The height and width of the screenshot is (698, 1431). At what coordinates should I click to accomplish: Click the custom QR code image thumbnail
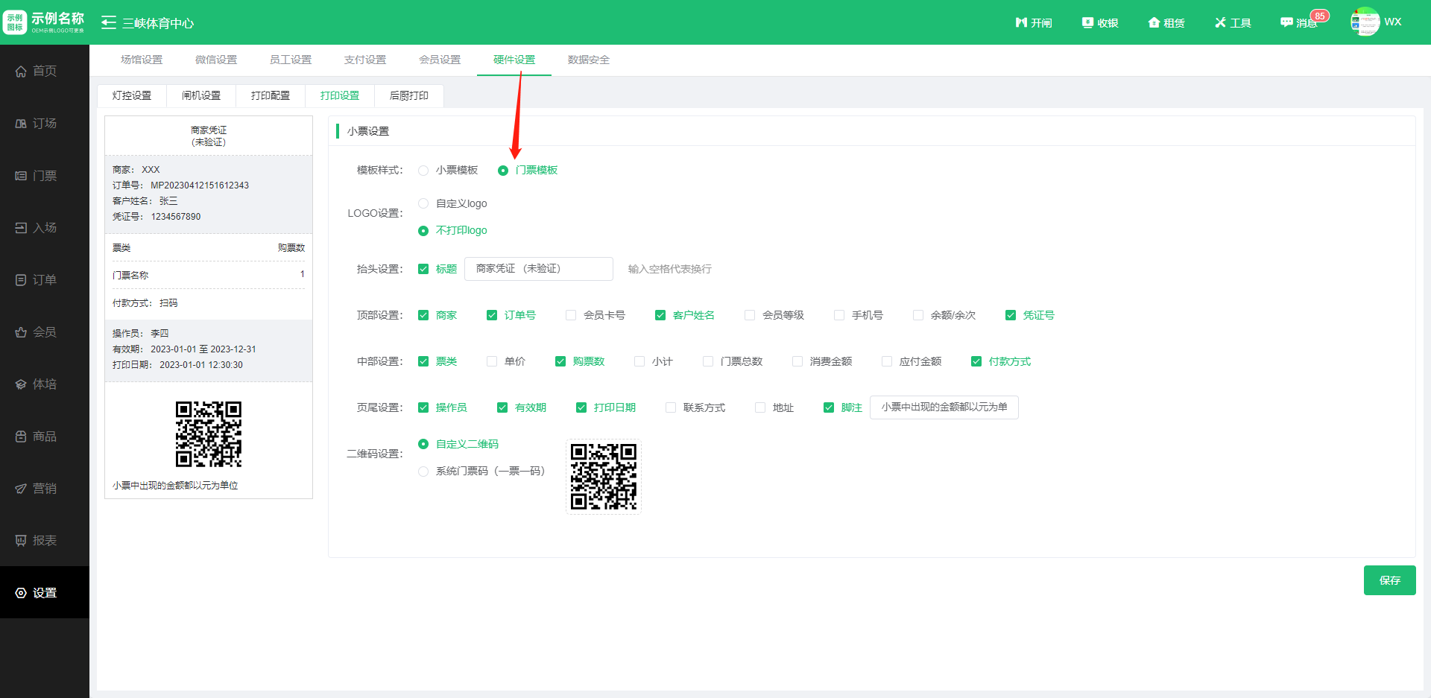[x=604, y=477]
